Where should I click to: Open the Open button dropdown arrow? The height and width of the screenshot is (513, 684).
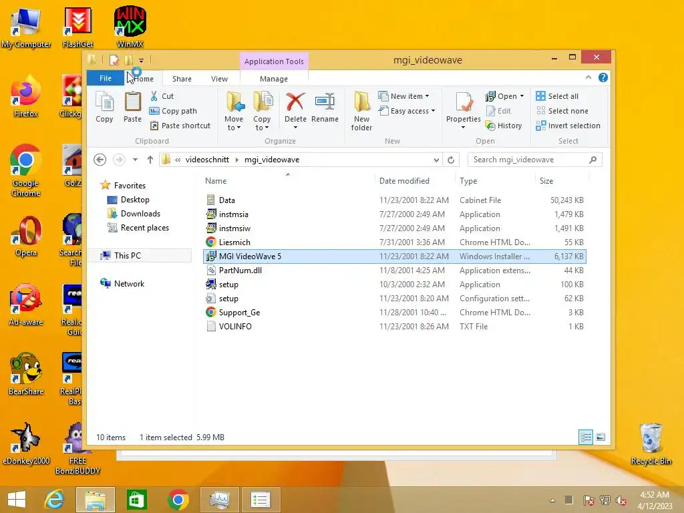pos(522,96)
